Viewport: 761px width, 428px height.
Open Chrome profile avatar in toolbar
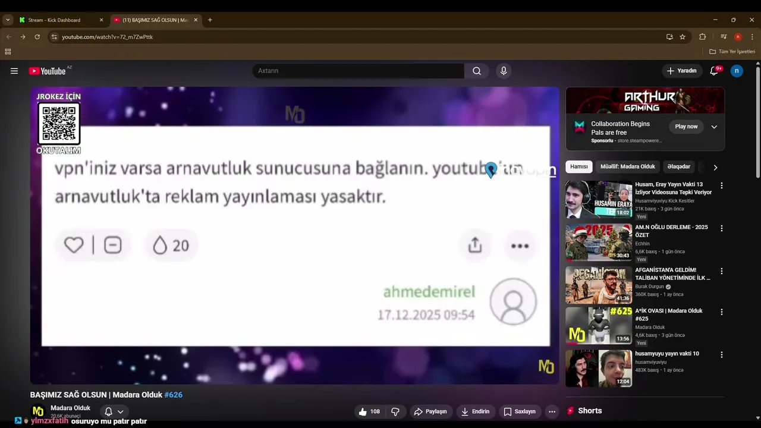point(738,37)
